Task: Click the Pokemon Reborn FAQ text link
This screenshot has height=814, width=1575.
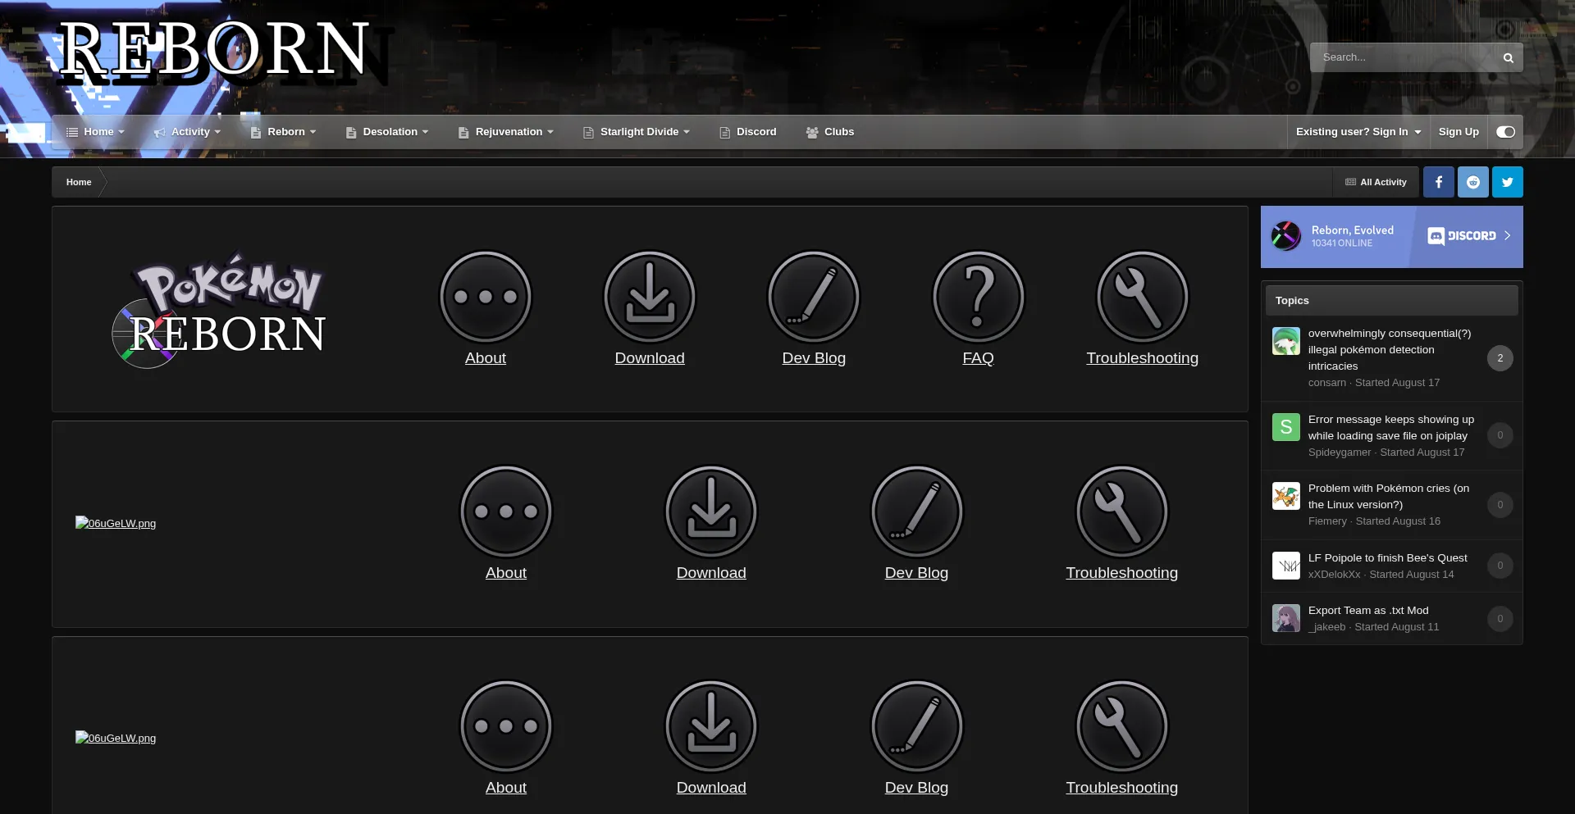Action: pos(978,358)
